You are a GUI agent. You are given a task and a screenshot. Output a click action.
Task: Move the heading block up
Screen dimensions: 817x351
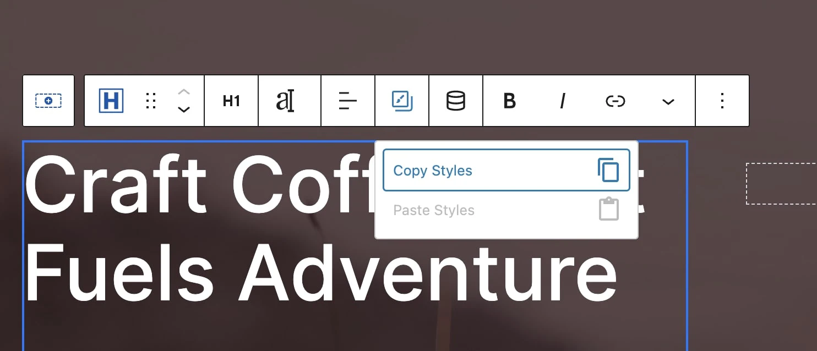[184, 92]
